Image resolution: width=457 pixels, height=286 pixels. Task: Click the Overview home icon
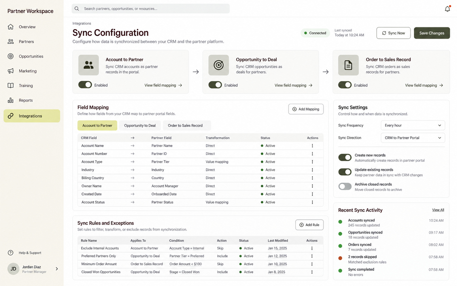point(11,27)
